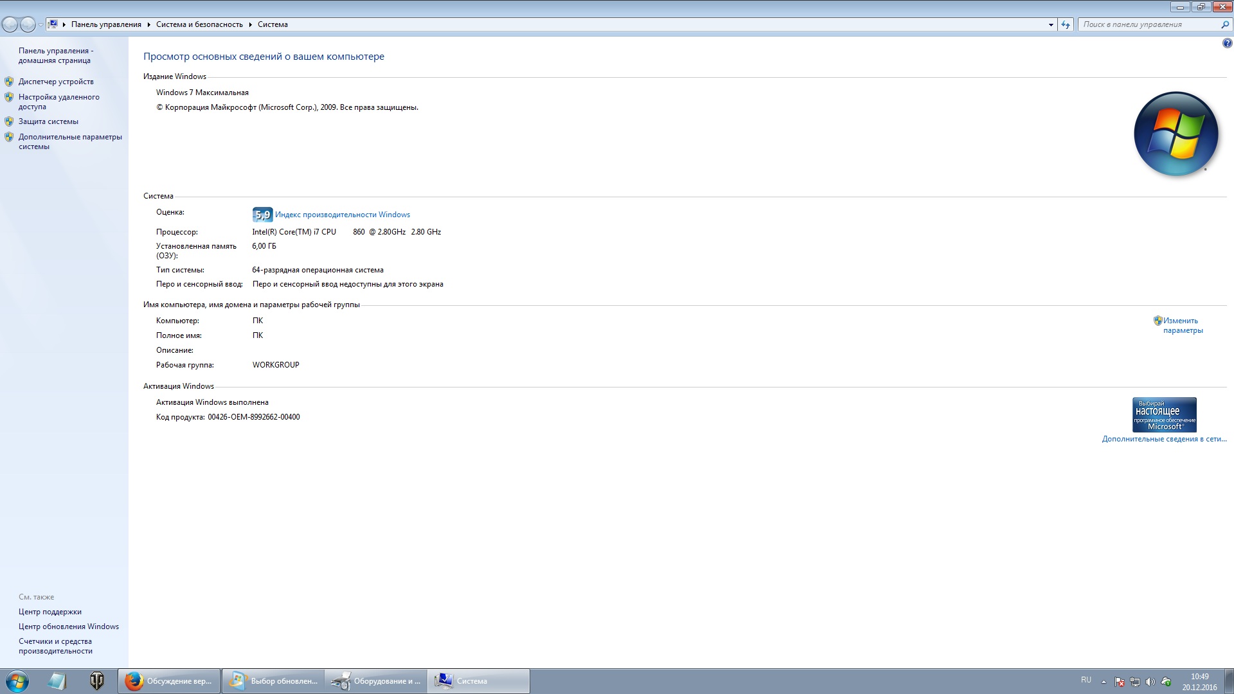Screen dimensions: 1234x694
Task: Click the cloud tray icon with green badge
Action: [x=1166, y=682]
